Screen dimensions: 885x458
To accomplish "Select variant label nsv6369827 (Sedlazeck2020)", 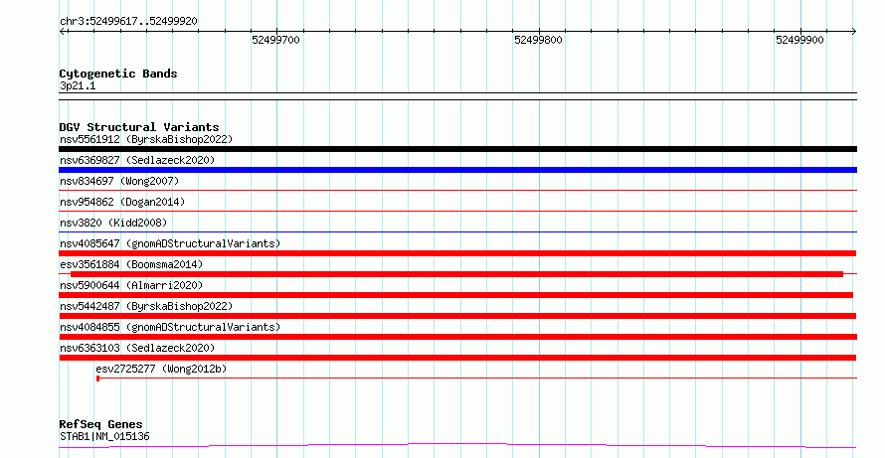I will [x=137, y=160].
